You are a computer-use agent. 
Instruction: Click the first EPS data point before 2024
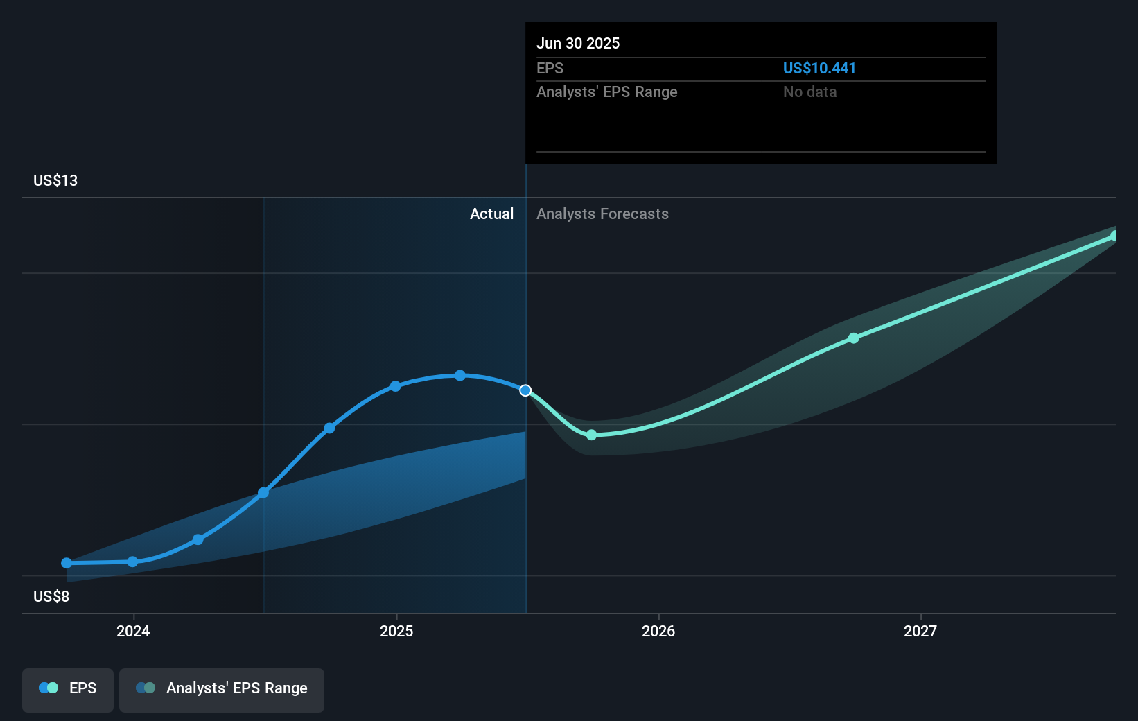[67, 563]
